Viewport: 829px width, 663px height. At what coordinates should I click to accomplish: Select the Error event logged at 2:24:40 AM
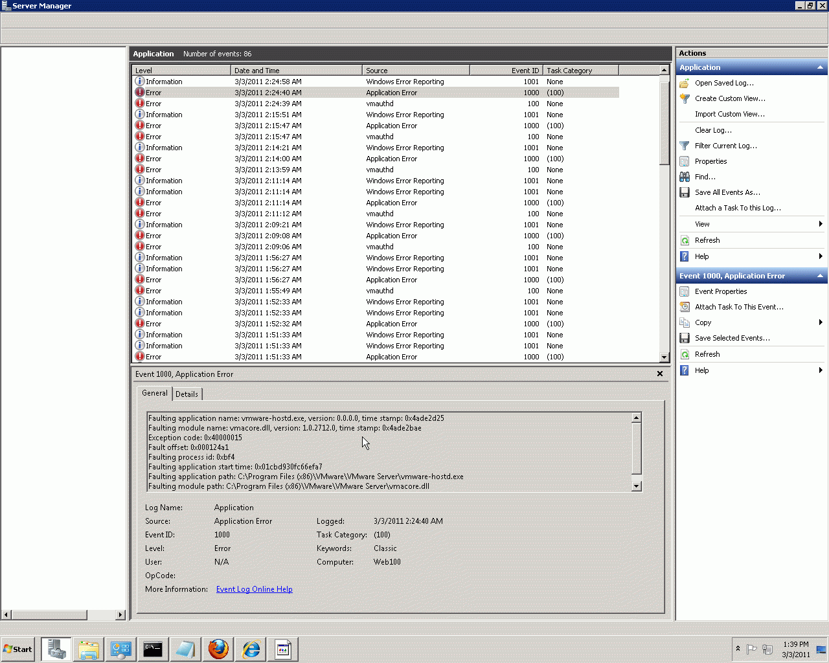(x=376, y=93)
